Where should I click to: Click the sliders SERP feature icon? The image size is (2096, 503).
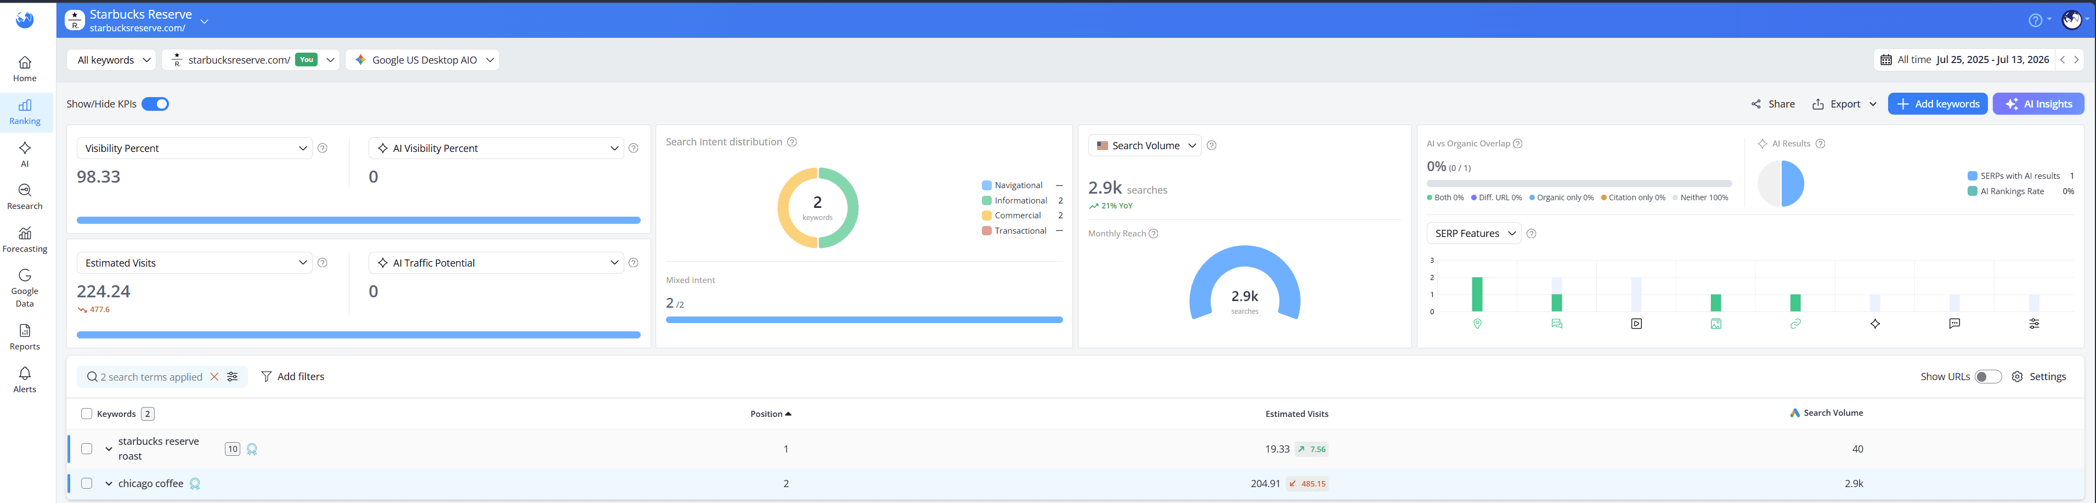[2034, 324]
